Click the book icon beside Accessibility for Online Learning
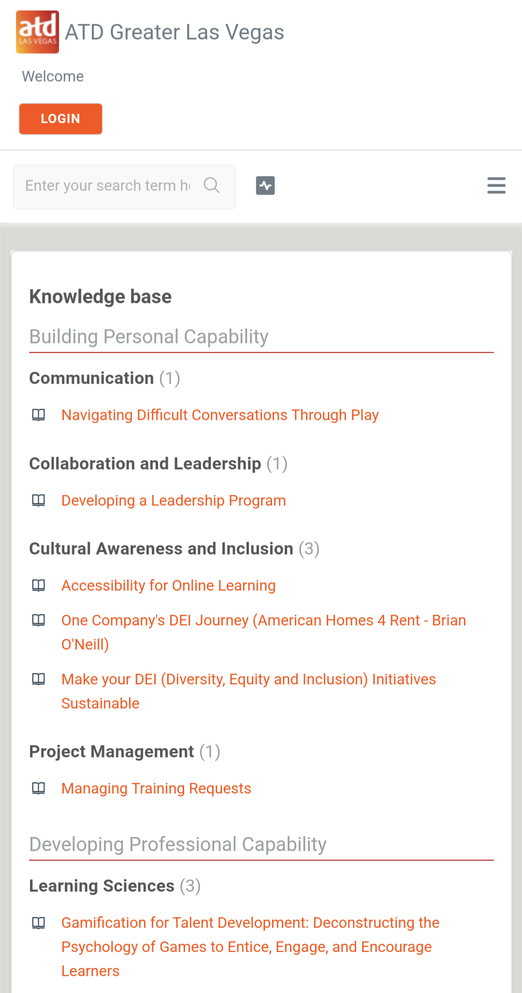Image resolution: width=522 pixels, height=993 pixels. (39, 586)
